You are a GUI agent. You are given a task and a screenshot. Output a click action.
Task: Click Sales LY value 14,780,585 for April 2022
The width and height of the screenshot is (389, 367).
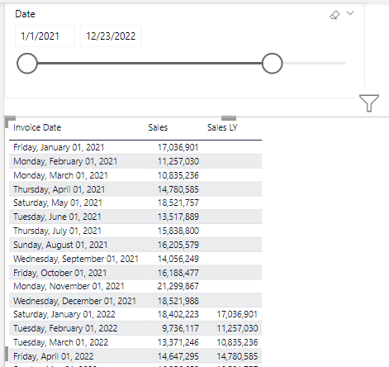point(237,356)
